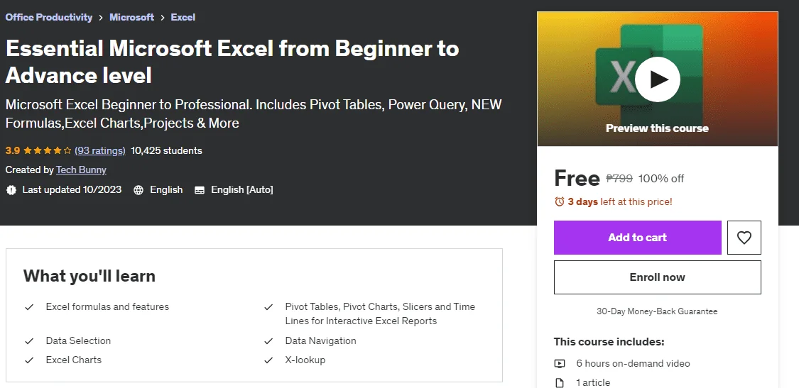Click the Data Navigation list item
The image size is (799, 388).
pyautogui.click(x=320, y=340)
